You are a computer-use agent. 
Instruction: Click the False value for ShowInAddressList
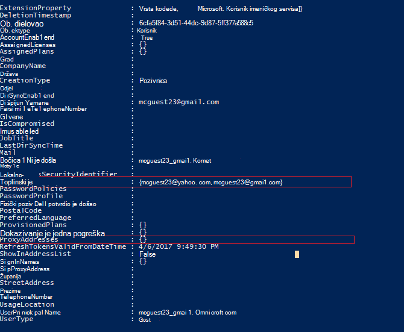click(x=147, y=254)
